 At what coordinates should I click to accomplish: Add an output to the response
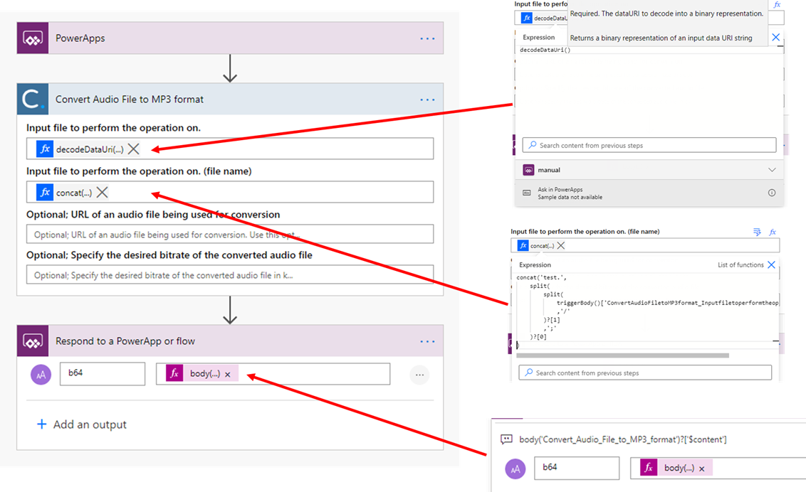(82, 424)
